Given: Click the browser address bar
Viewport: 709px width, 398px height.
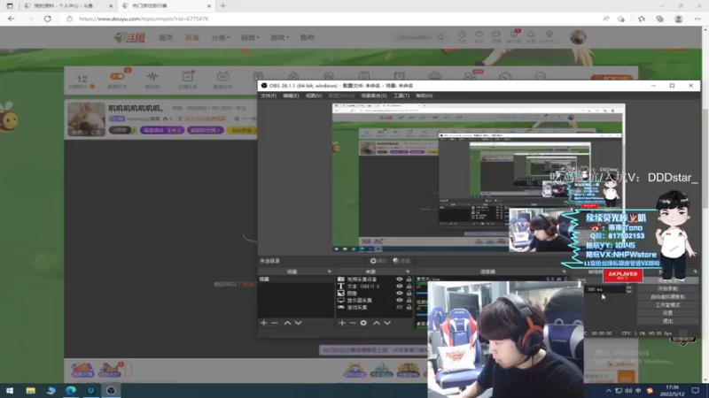Looking at the screenshot, I should (335, 19).
